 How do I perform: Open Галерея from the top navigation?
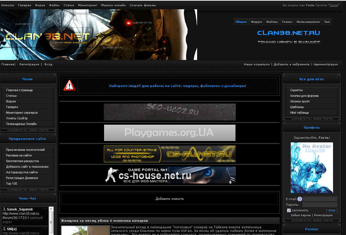(x=25, y=5)
